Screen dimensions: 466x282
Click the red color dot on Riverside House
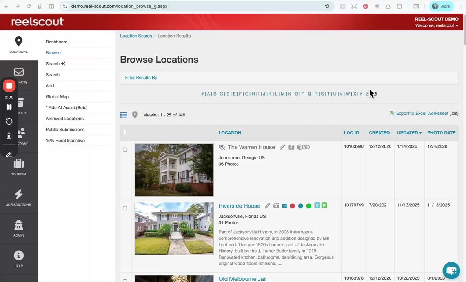pyautogui.click(x=293, y=206)
